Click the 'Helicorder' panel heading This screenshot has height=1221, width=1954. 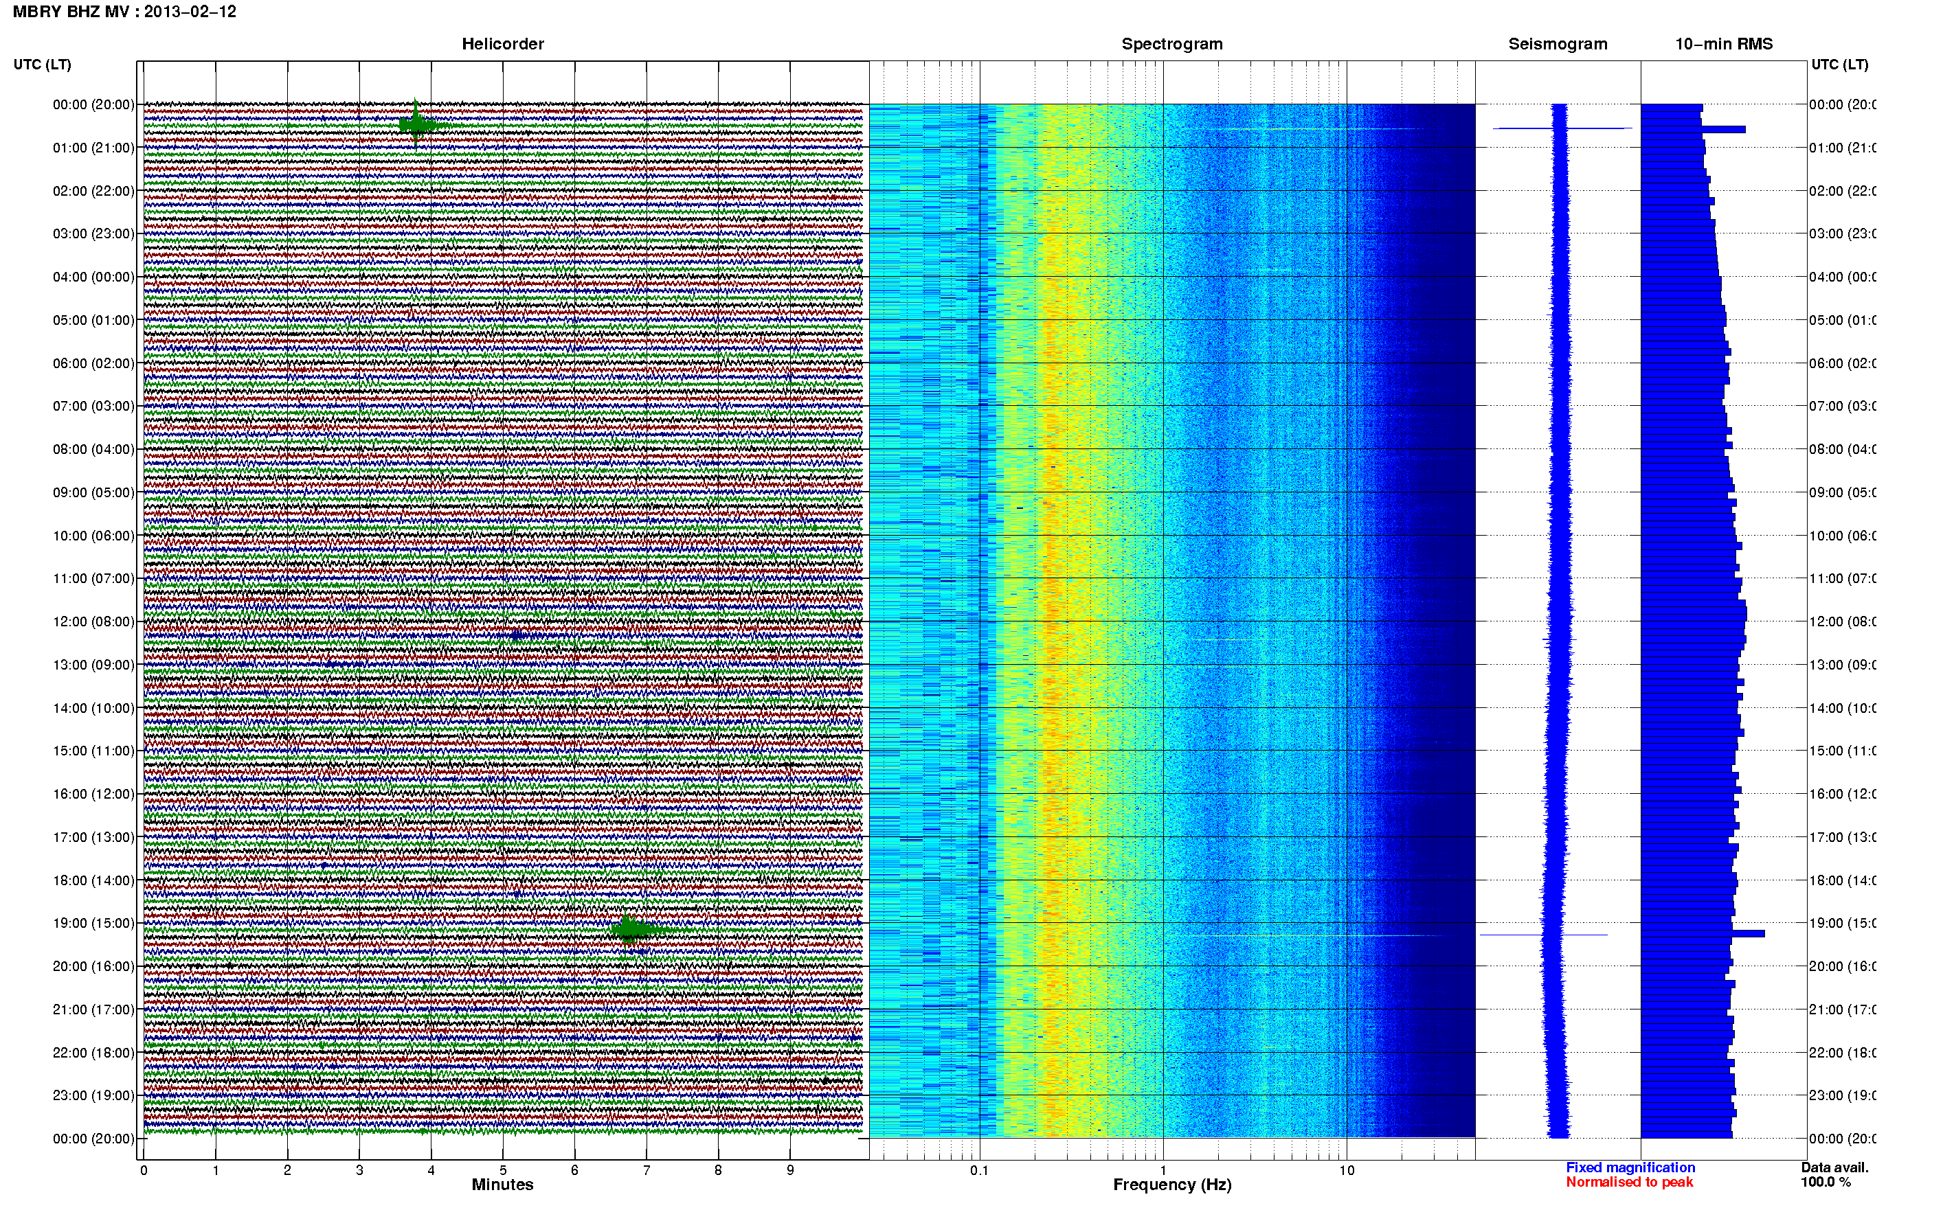(502, 44)
